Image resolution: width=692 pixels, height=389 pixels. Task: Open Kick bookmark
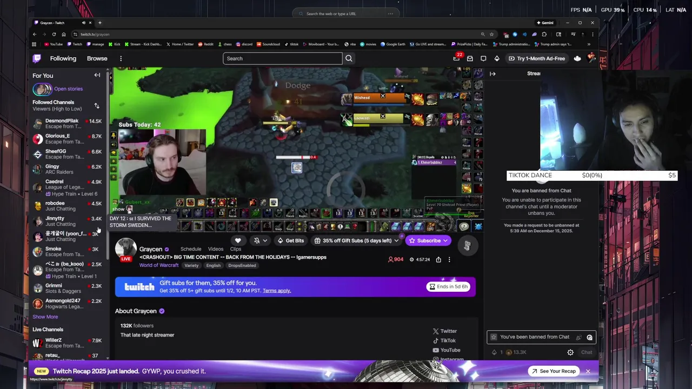tap(115, 44)
